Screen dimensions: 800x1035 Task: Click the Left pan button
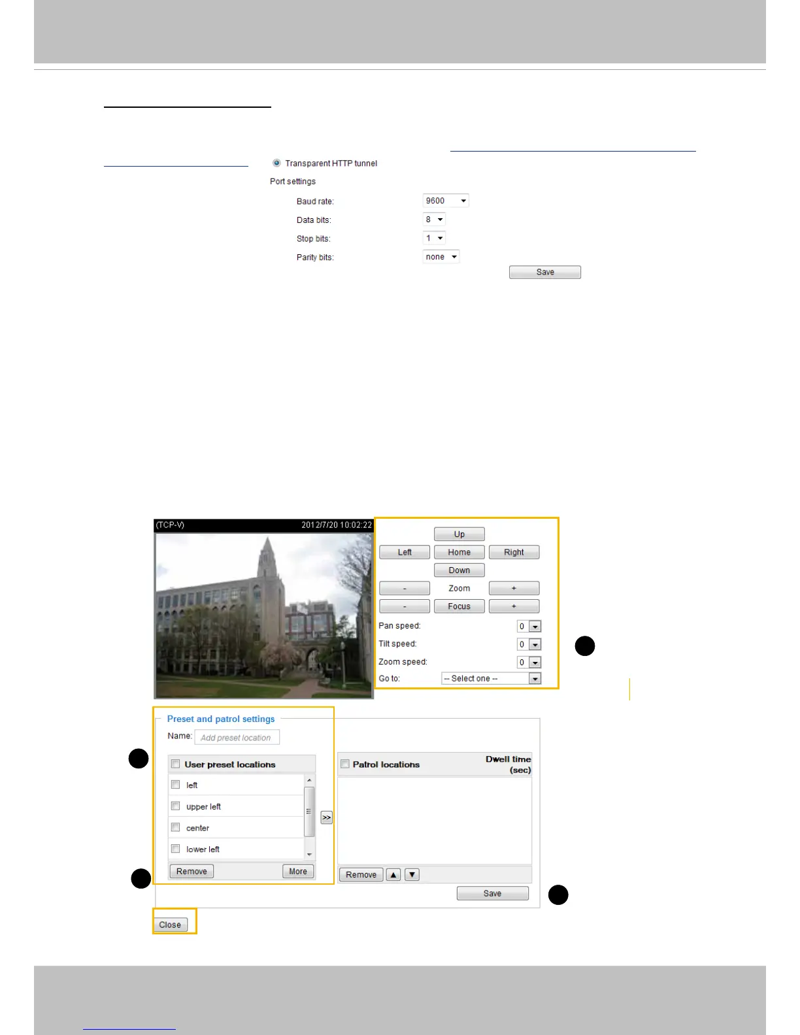point(405,552)
